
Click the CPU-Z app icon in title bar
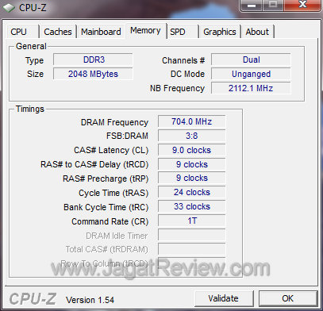pyautogui.click(x=9, y=7)
